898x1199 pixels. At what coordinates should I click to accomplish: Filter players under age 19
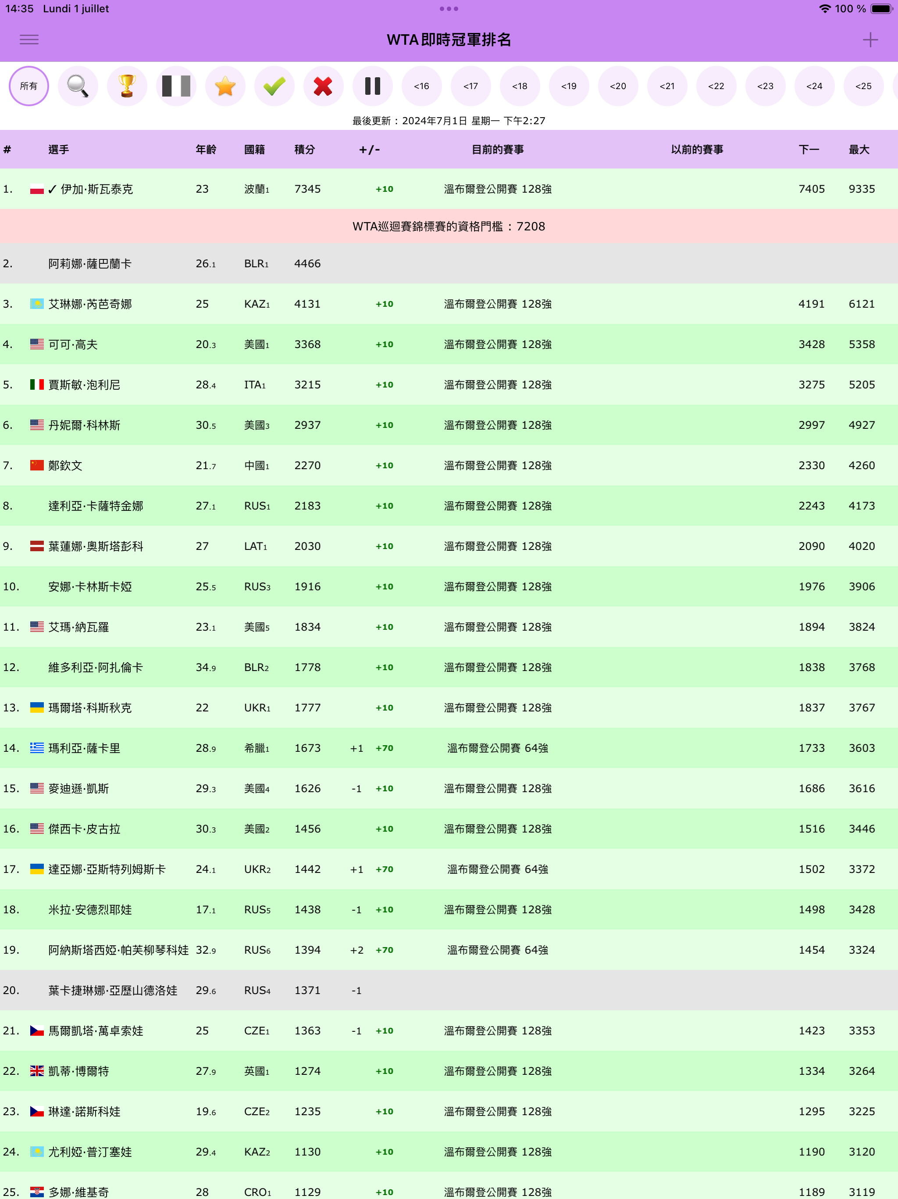coord(569,86)
